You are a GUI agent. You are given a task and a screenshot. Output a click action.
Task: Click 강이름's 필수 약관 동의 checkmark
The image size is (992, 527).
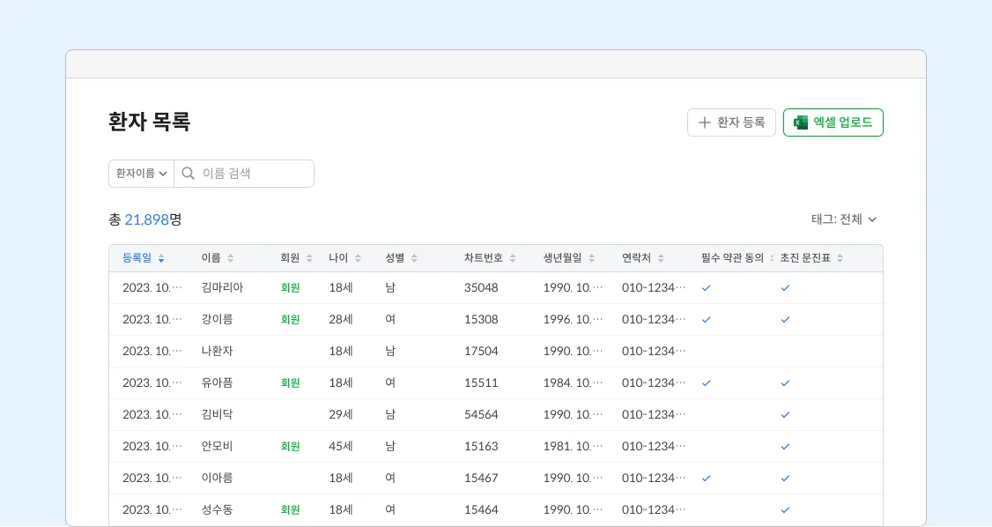point(706,320)
